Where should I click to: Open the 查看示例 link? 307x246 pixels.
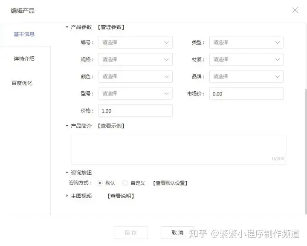(x=111, y=126)
